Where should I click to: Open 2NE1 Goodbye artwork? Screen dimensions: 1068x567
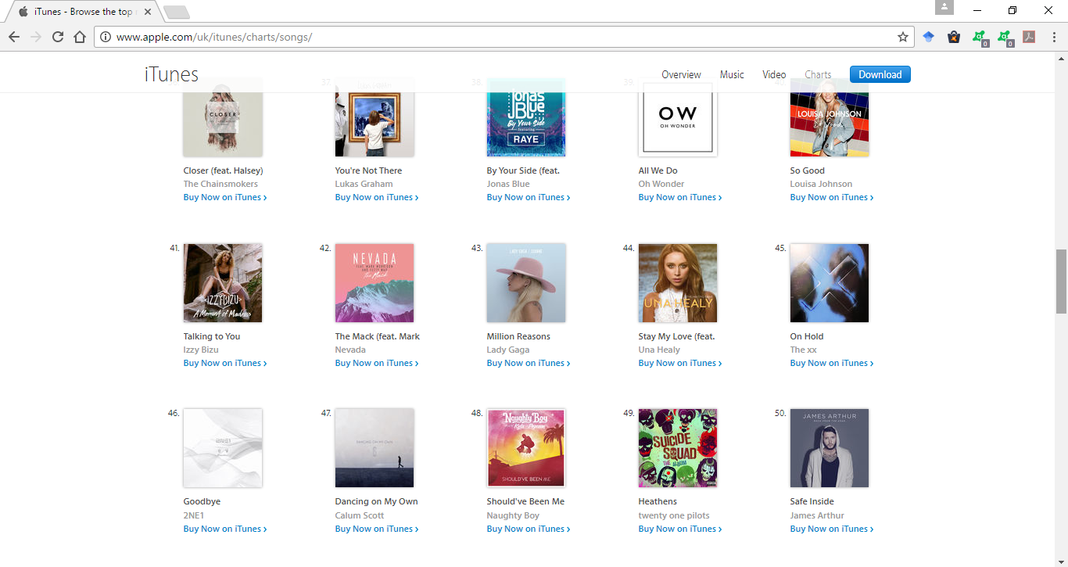click(223, 448)
